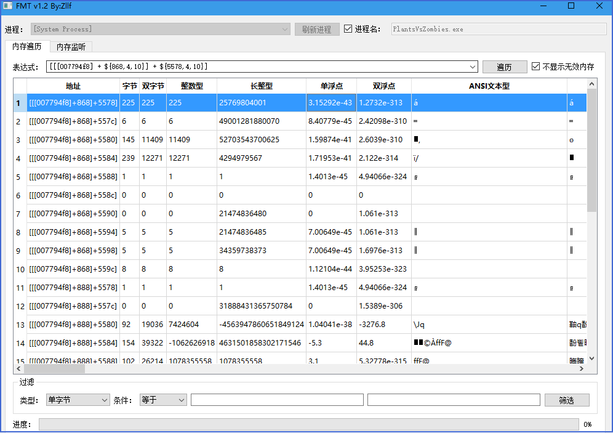Select address cell [[[007794f8]+888]+557c]
This screenshot has width=613, height=433.
[73, 306]
